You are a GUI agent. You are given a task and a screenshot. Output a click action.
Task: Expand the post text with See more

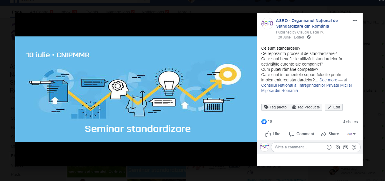pos(328,80)
